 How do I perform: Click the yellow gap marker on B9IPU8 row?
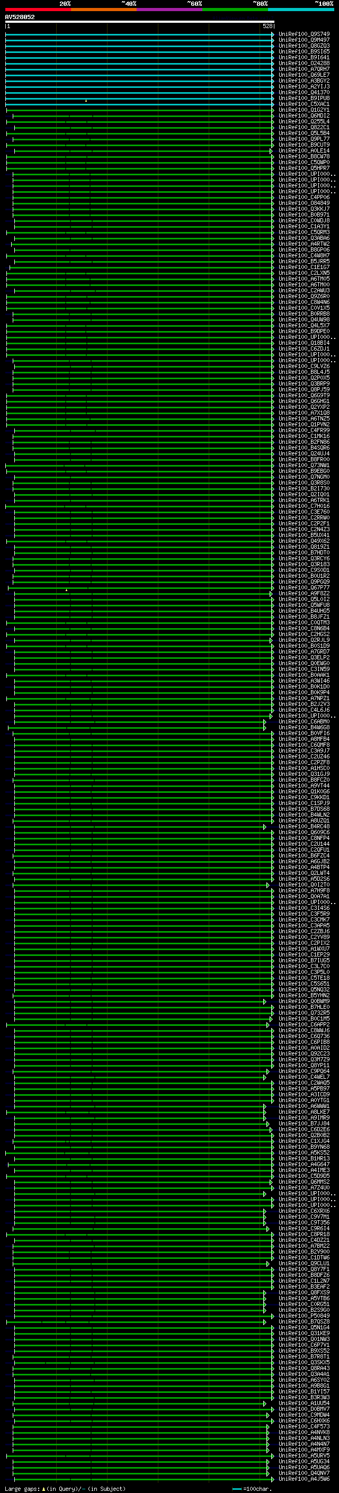point(86,101)
